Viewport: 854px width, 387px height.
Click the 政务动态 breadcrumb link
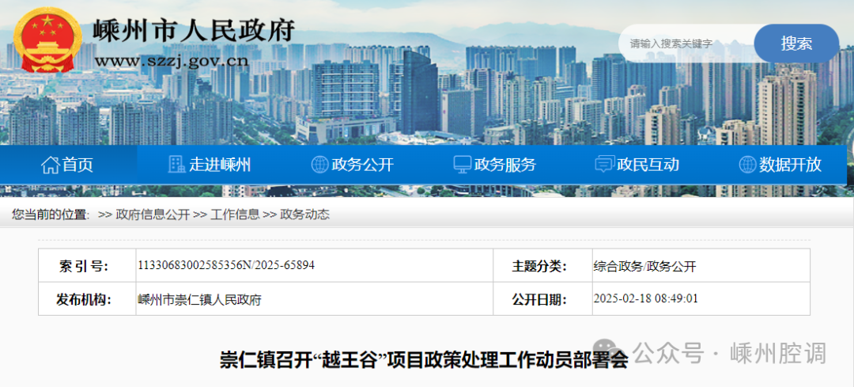(304, 214)
